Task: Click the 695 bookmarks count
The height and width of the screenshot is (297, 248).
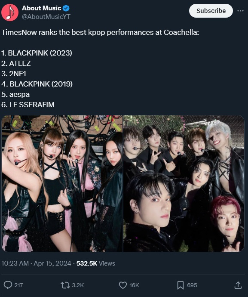Action: tap(192, 285)
